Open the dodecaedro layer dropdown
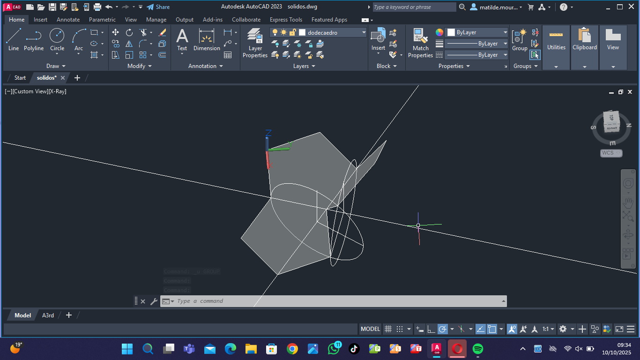Image resolution: width=640 pixels, height=360 pixels. [364, 32]
